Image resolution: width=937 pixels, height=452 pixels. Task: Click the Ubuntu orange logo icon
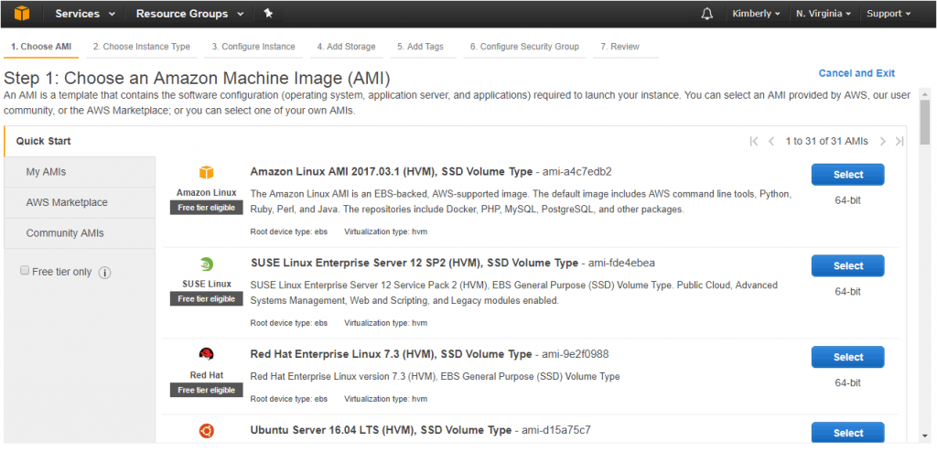pos(206,430)
